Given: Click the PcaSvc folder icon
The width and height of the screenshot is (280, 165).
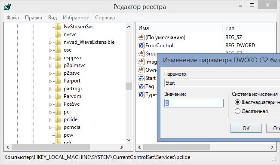Looking at the screenshot, I should 58,104.
